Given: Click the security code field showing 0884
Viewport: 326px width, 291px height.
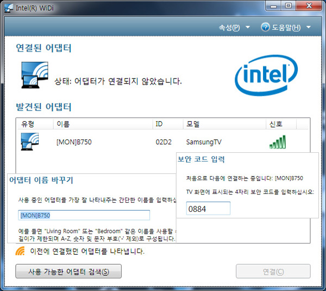Looking at the screenshot, I should click(208, 209).
